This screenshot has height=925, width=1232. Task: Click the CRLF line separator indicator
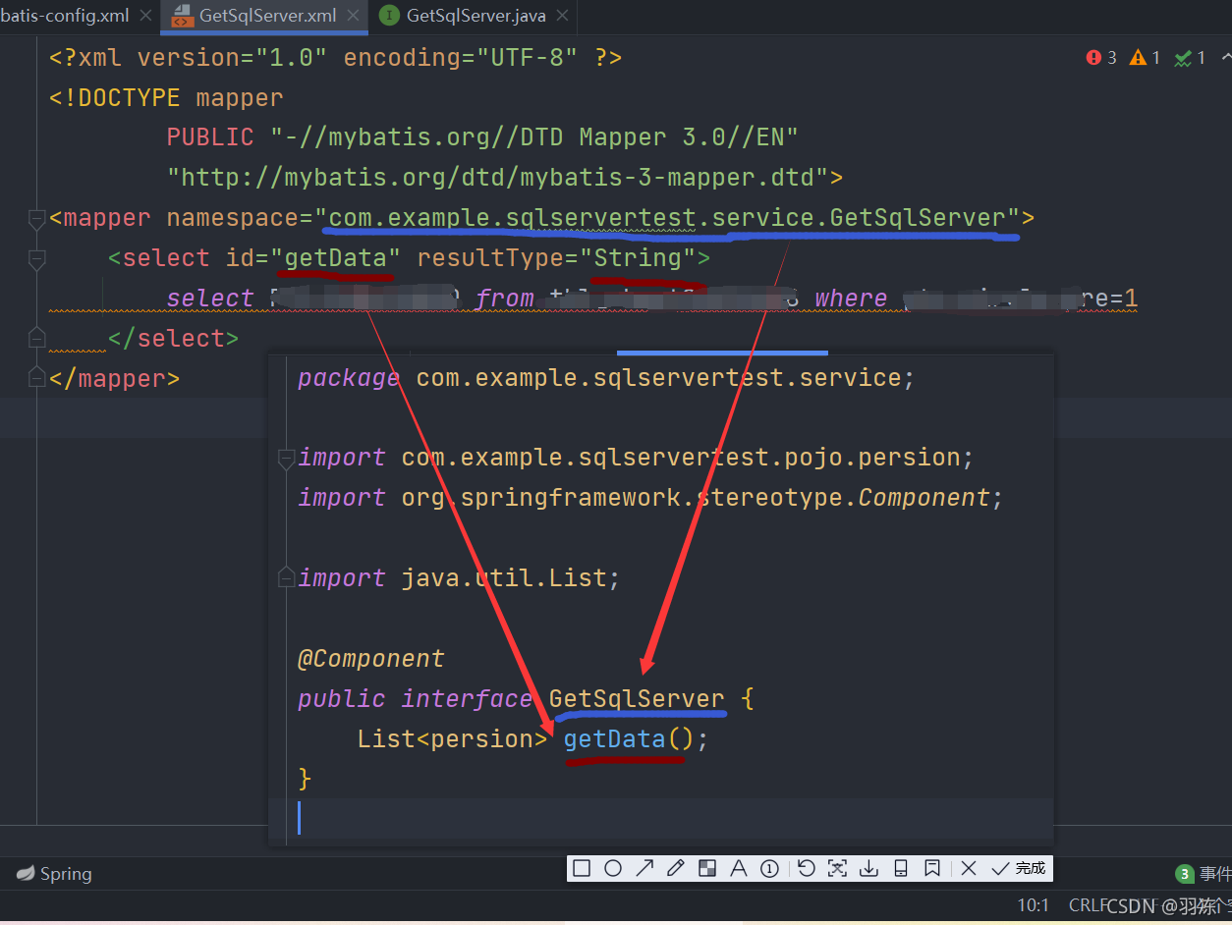(1087, 905)
